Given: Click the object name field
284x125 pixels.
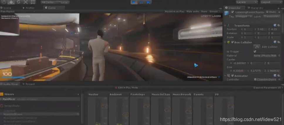Looking at the screenshot, I should click(250, 12).
